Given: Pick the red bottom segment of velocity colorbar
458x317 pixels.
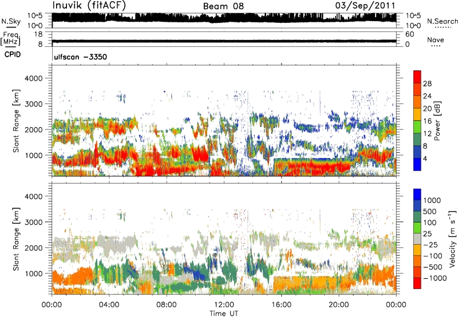Looking at the screenshot, I should tap(417, 283).
